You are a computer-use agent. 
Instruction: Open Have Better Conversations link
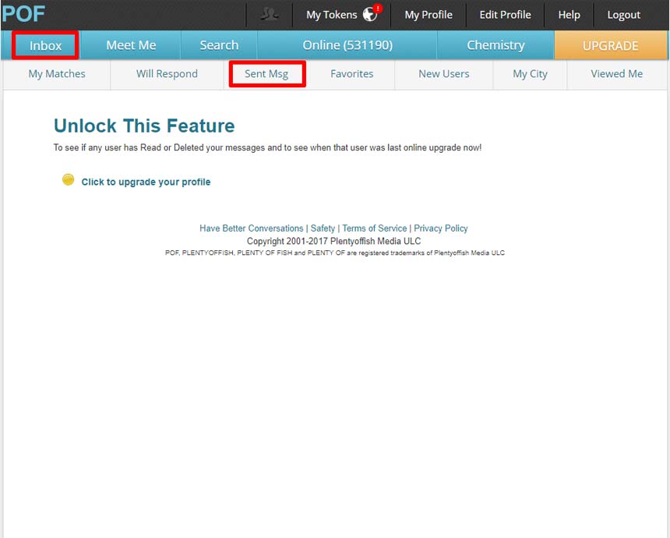(x=251, y=228)
